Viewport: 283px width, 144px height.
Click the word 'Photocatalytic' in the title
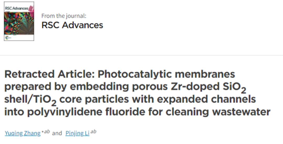click(x=134, y=75)
